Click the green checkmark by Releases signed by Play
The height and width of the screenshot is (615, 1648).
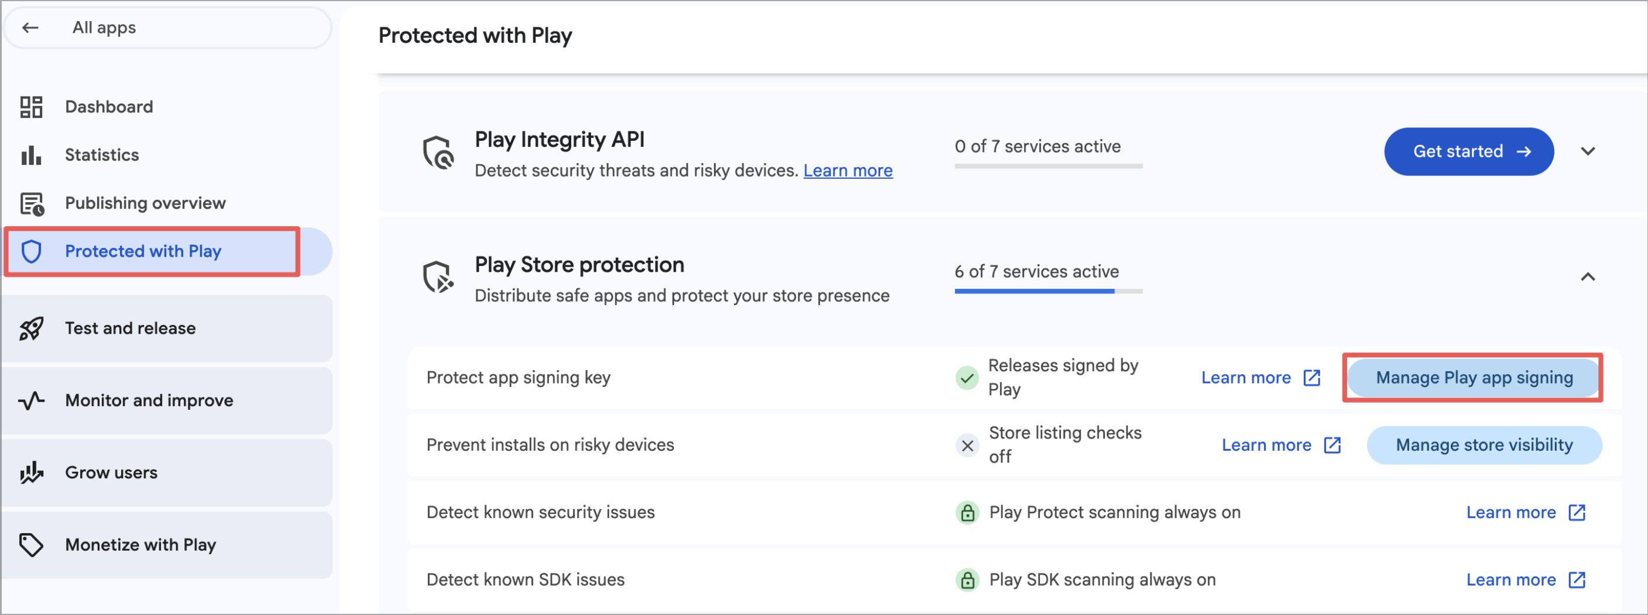(967, 378)
